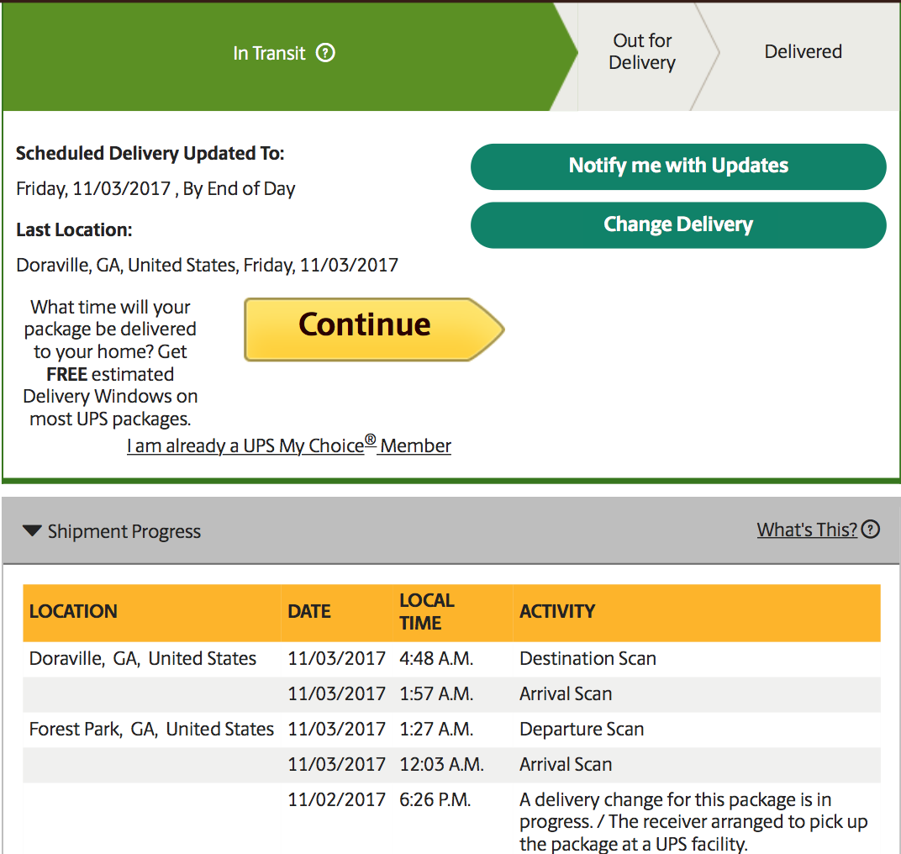
Task: Select the Out for Delivery progress step
Action: (642, 52)
